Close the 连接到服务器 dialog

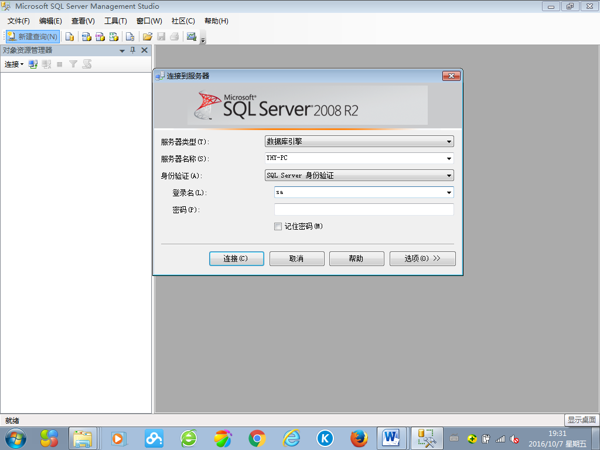point(451,76)
